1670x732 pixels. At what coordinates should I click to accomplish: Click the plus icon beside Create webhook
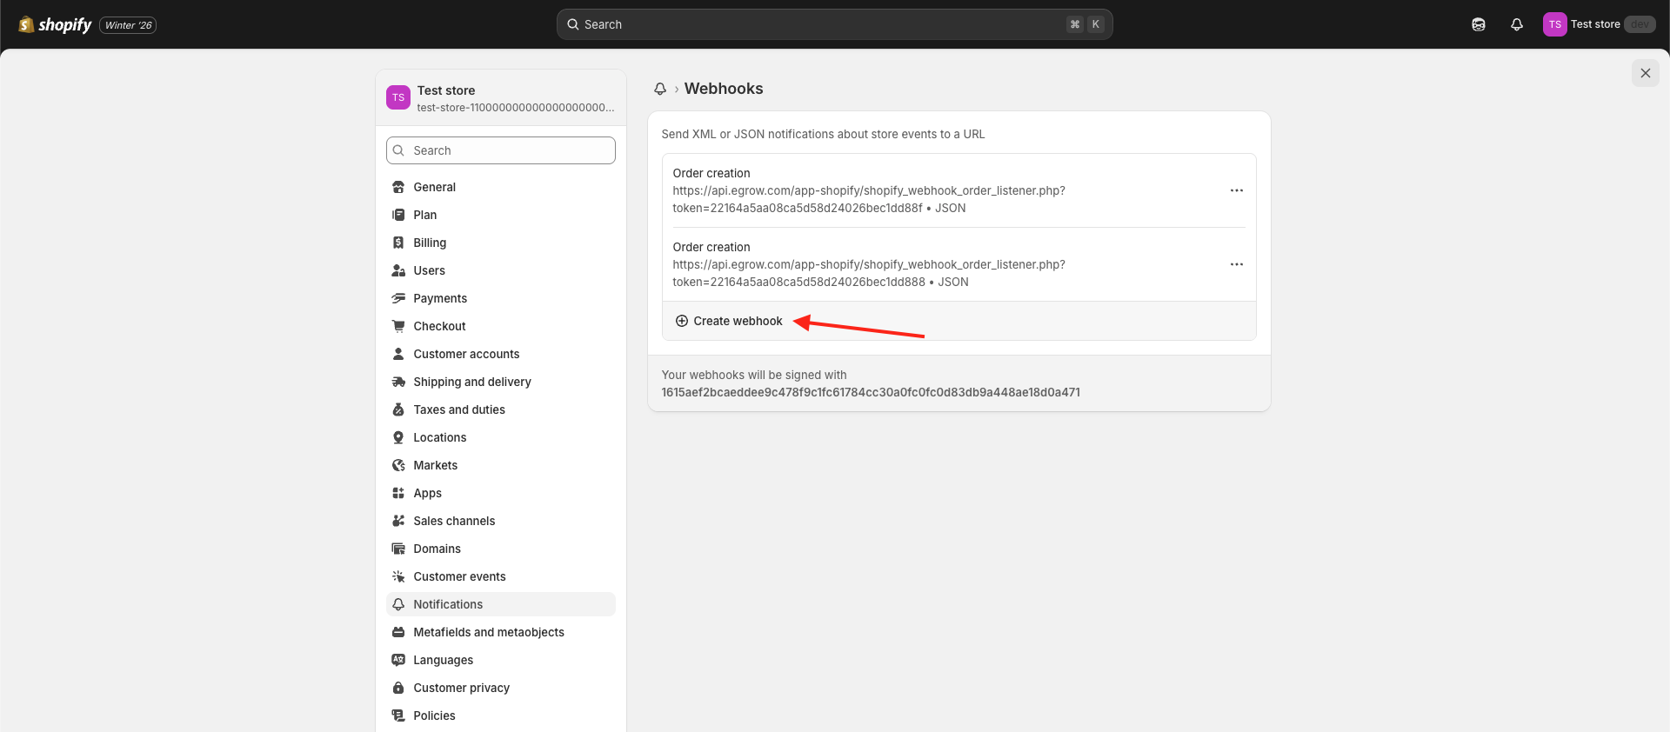click(682, 321)
